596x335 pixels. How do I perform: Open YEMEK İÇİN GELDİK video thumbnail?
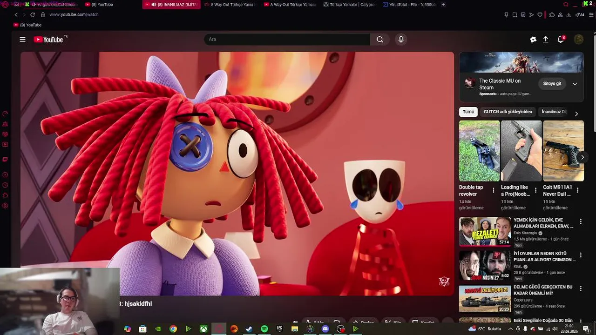tap(485, 231)
